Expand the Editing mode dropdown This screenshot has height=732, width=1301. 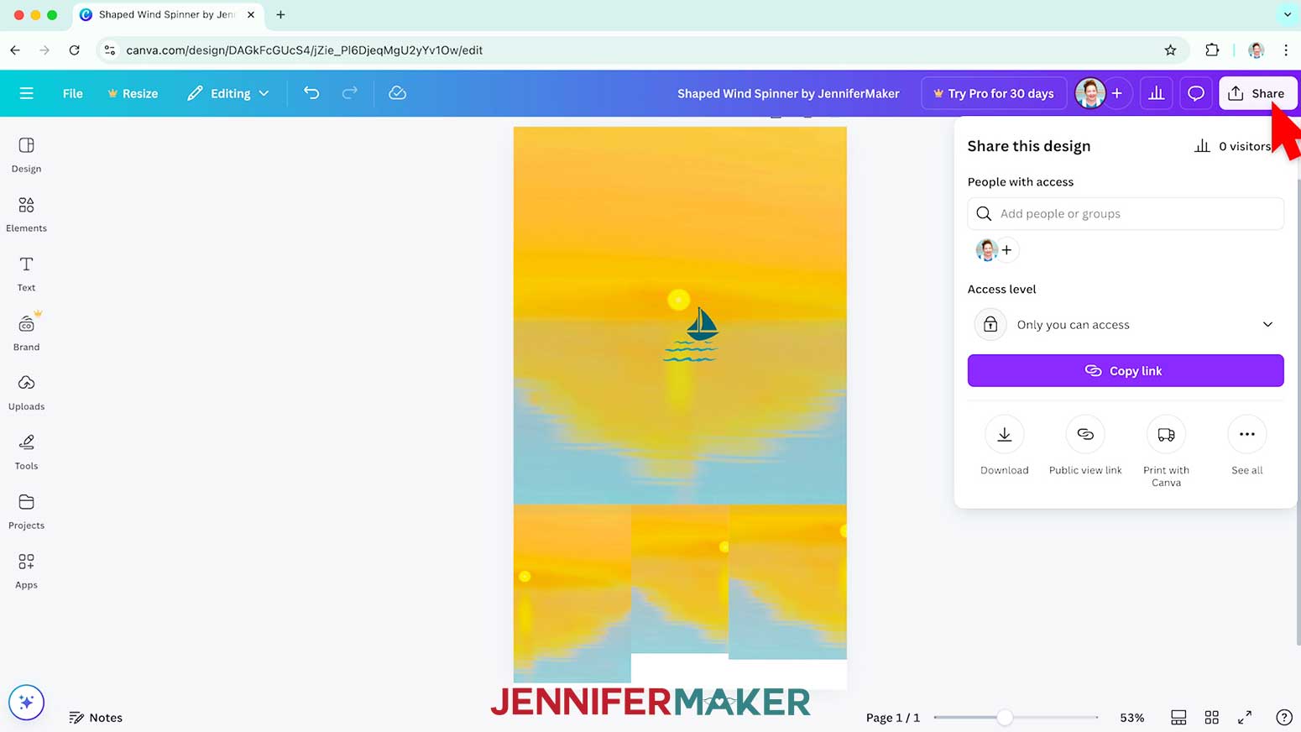(x=228, y=93)
